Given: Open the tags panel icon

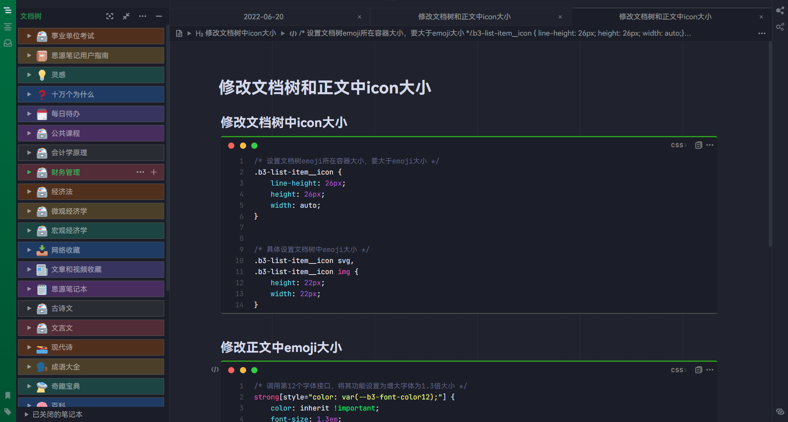Looking at the screenshot, I should coord(8,411).
